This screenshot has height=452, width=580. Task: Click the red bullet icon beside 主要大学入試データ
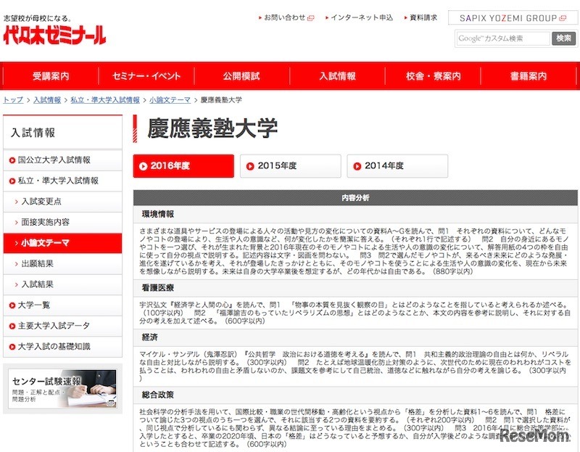pyautogui.click(x=12, y=326)
